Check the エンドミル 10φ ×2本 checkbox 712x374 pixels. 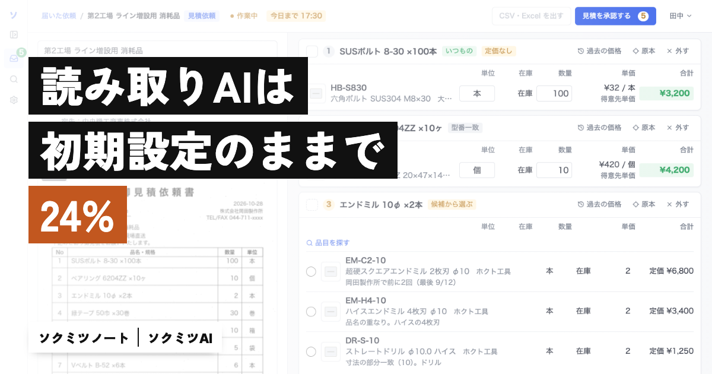[x=312, y=204]
